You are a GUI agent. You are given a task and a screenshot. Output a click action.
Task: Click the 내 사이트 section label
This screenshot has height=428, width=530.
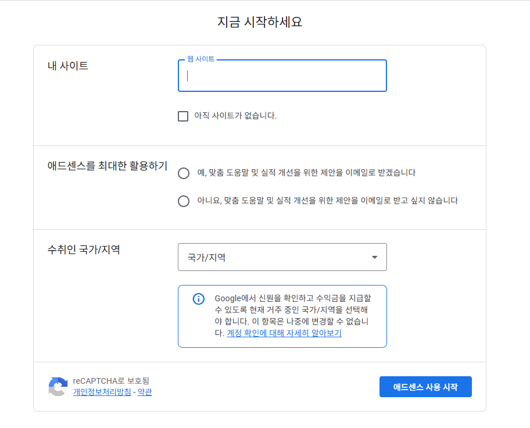(x=67, y=66)
